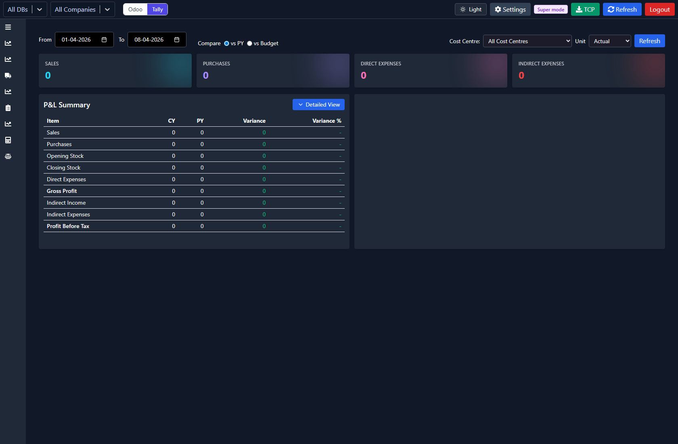Click the Profit Before Tax row label
Viewport: 678px width, 444px height.
click(68, 226)
